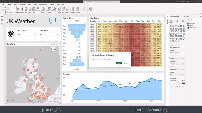Close the Power BI Desktop dialog

coord(130,53)
